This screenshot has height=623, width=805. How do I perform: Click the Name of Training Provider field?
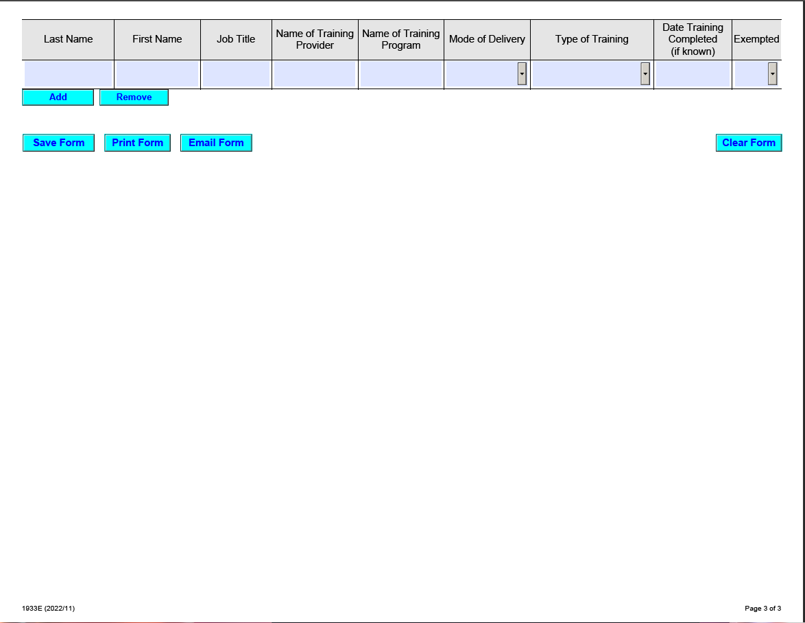point(314,73)
